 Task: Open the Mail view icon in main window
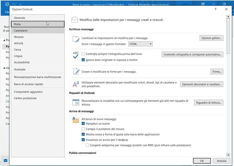pyautogui.click(x=5, y=160)
